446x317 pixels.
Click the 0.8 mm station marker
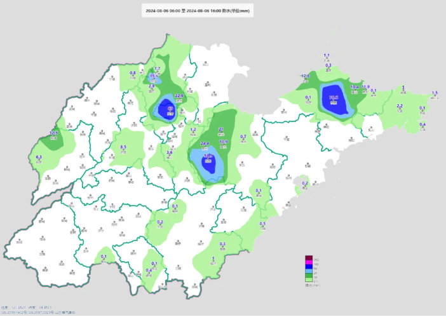coord(133,77)
